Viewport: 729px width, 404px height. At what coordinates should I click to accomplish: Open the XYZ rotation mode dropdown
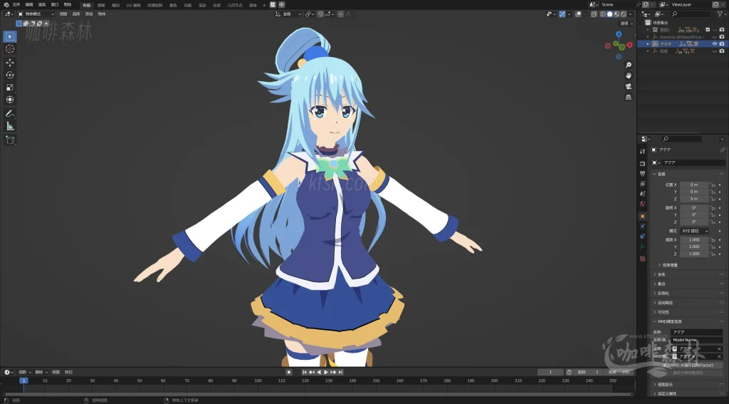pyautogui.click(x=695, y=231)
